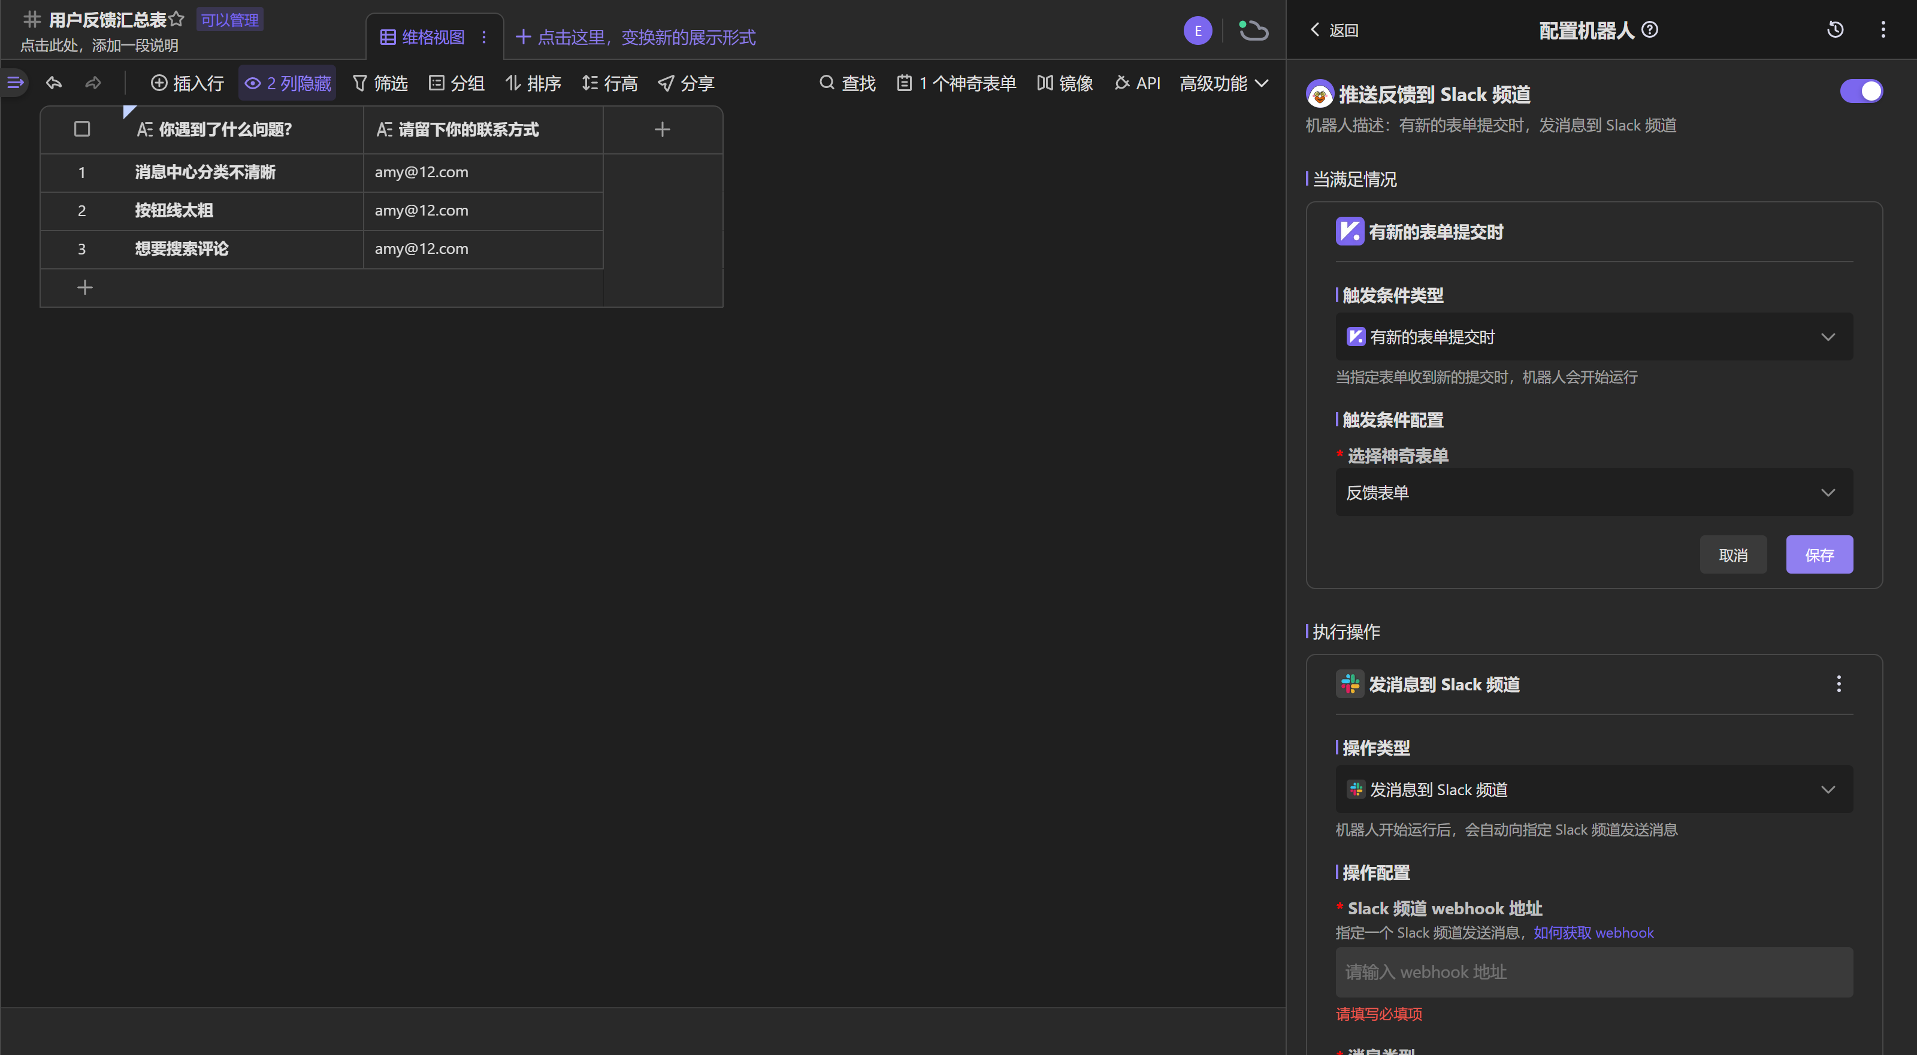Open robot panel three-dot menu

tap(1883, 30)
